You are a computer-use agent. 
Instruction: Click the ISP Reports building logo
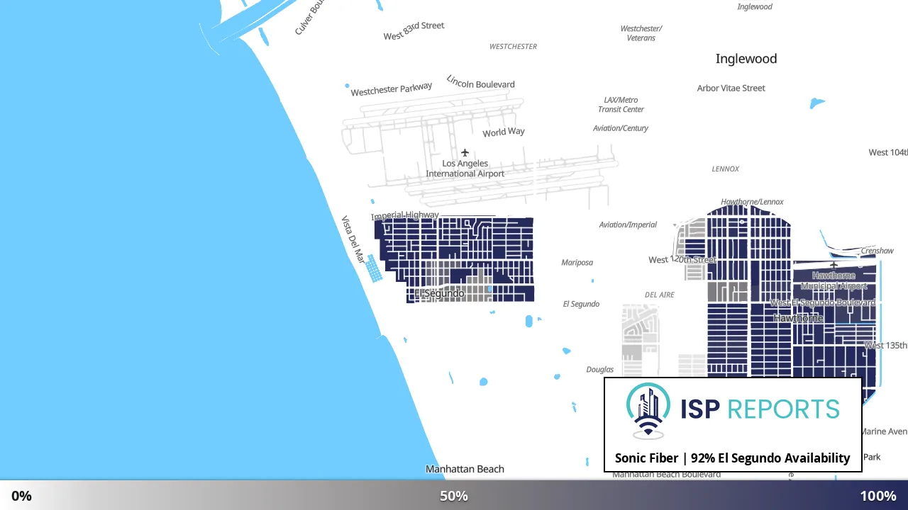pos(648,411)
